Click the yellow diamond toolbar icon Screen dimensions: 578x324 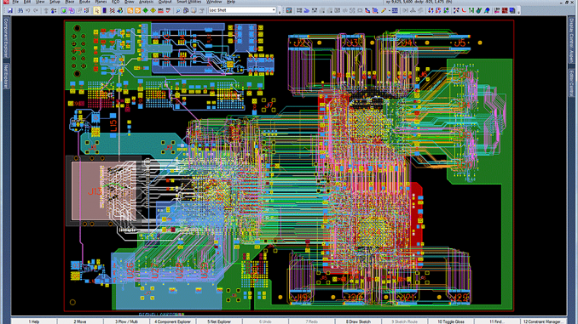click(x=153, y=10)
